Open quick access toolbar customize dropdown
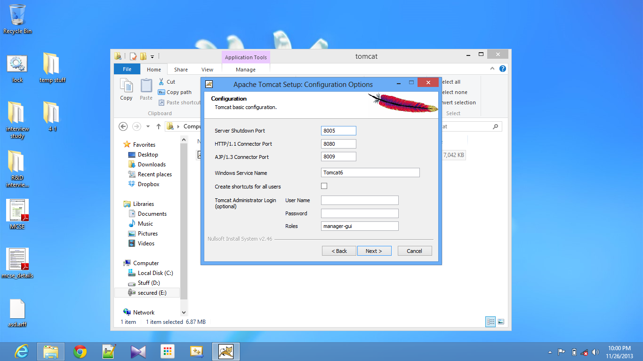643x361 pixels. tap(153, 57)
